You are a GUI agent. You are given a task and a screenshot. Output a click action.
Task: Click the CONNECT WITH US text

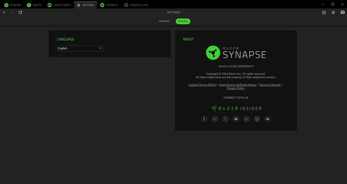tap(236, 98)
